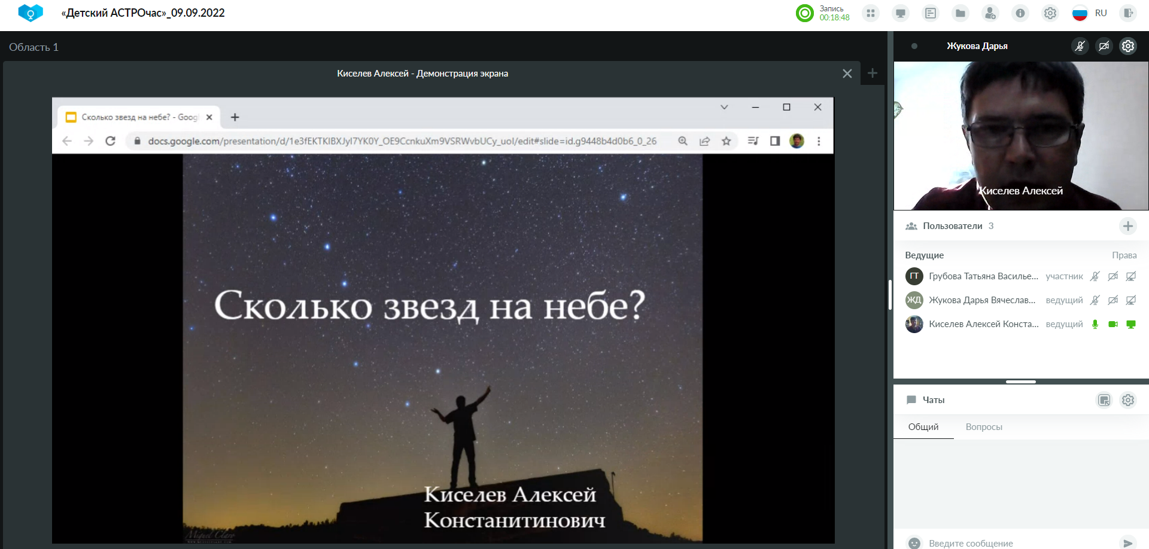This screenshot has height=549, width=1149.
Task: Open the RU language selector
Action: [x=1090, y=13]
